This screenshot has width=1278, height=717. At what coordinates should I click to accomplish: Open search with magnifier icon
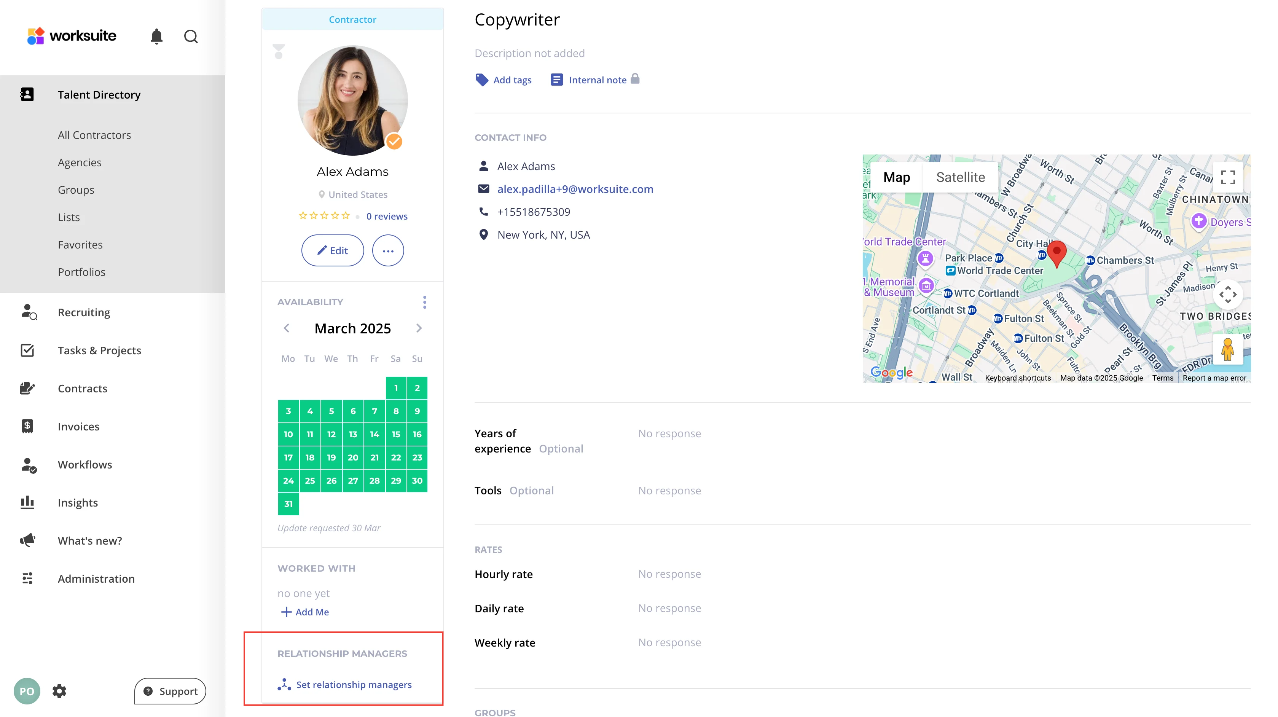(x=191, y=36)
